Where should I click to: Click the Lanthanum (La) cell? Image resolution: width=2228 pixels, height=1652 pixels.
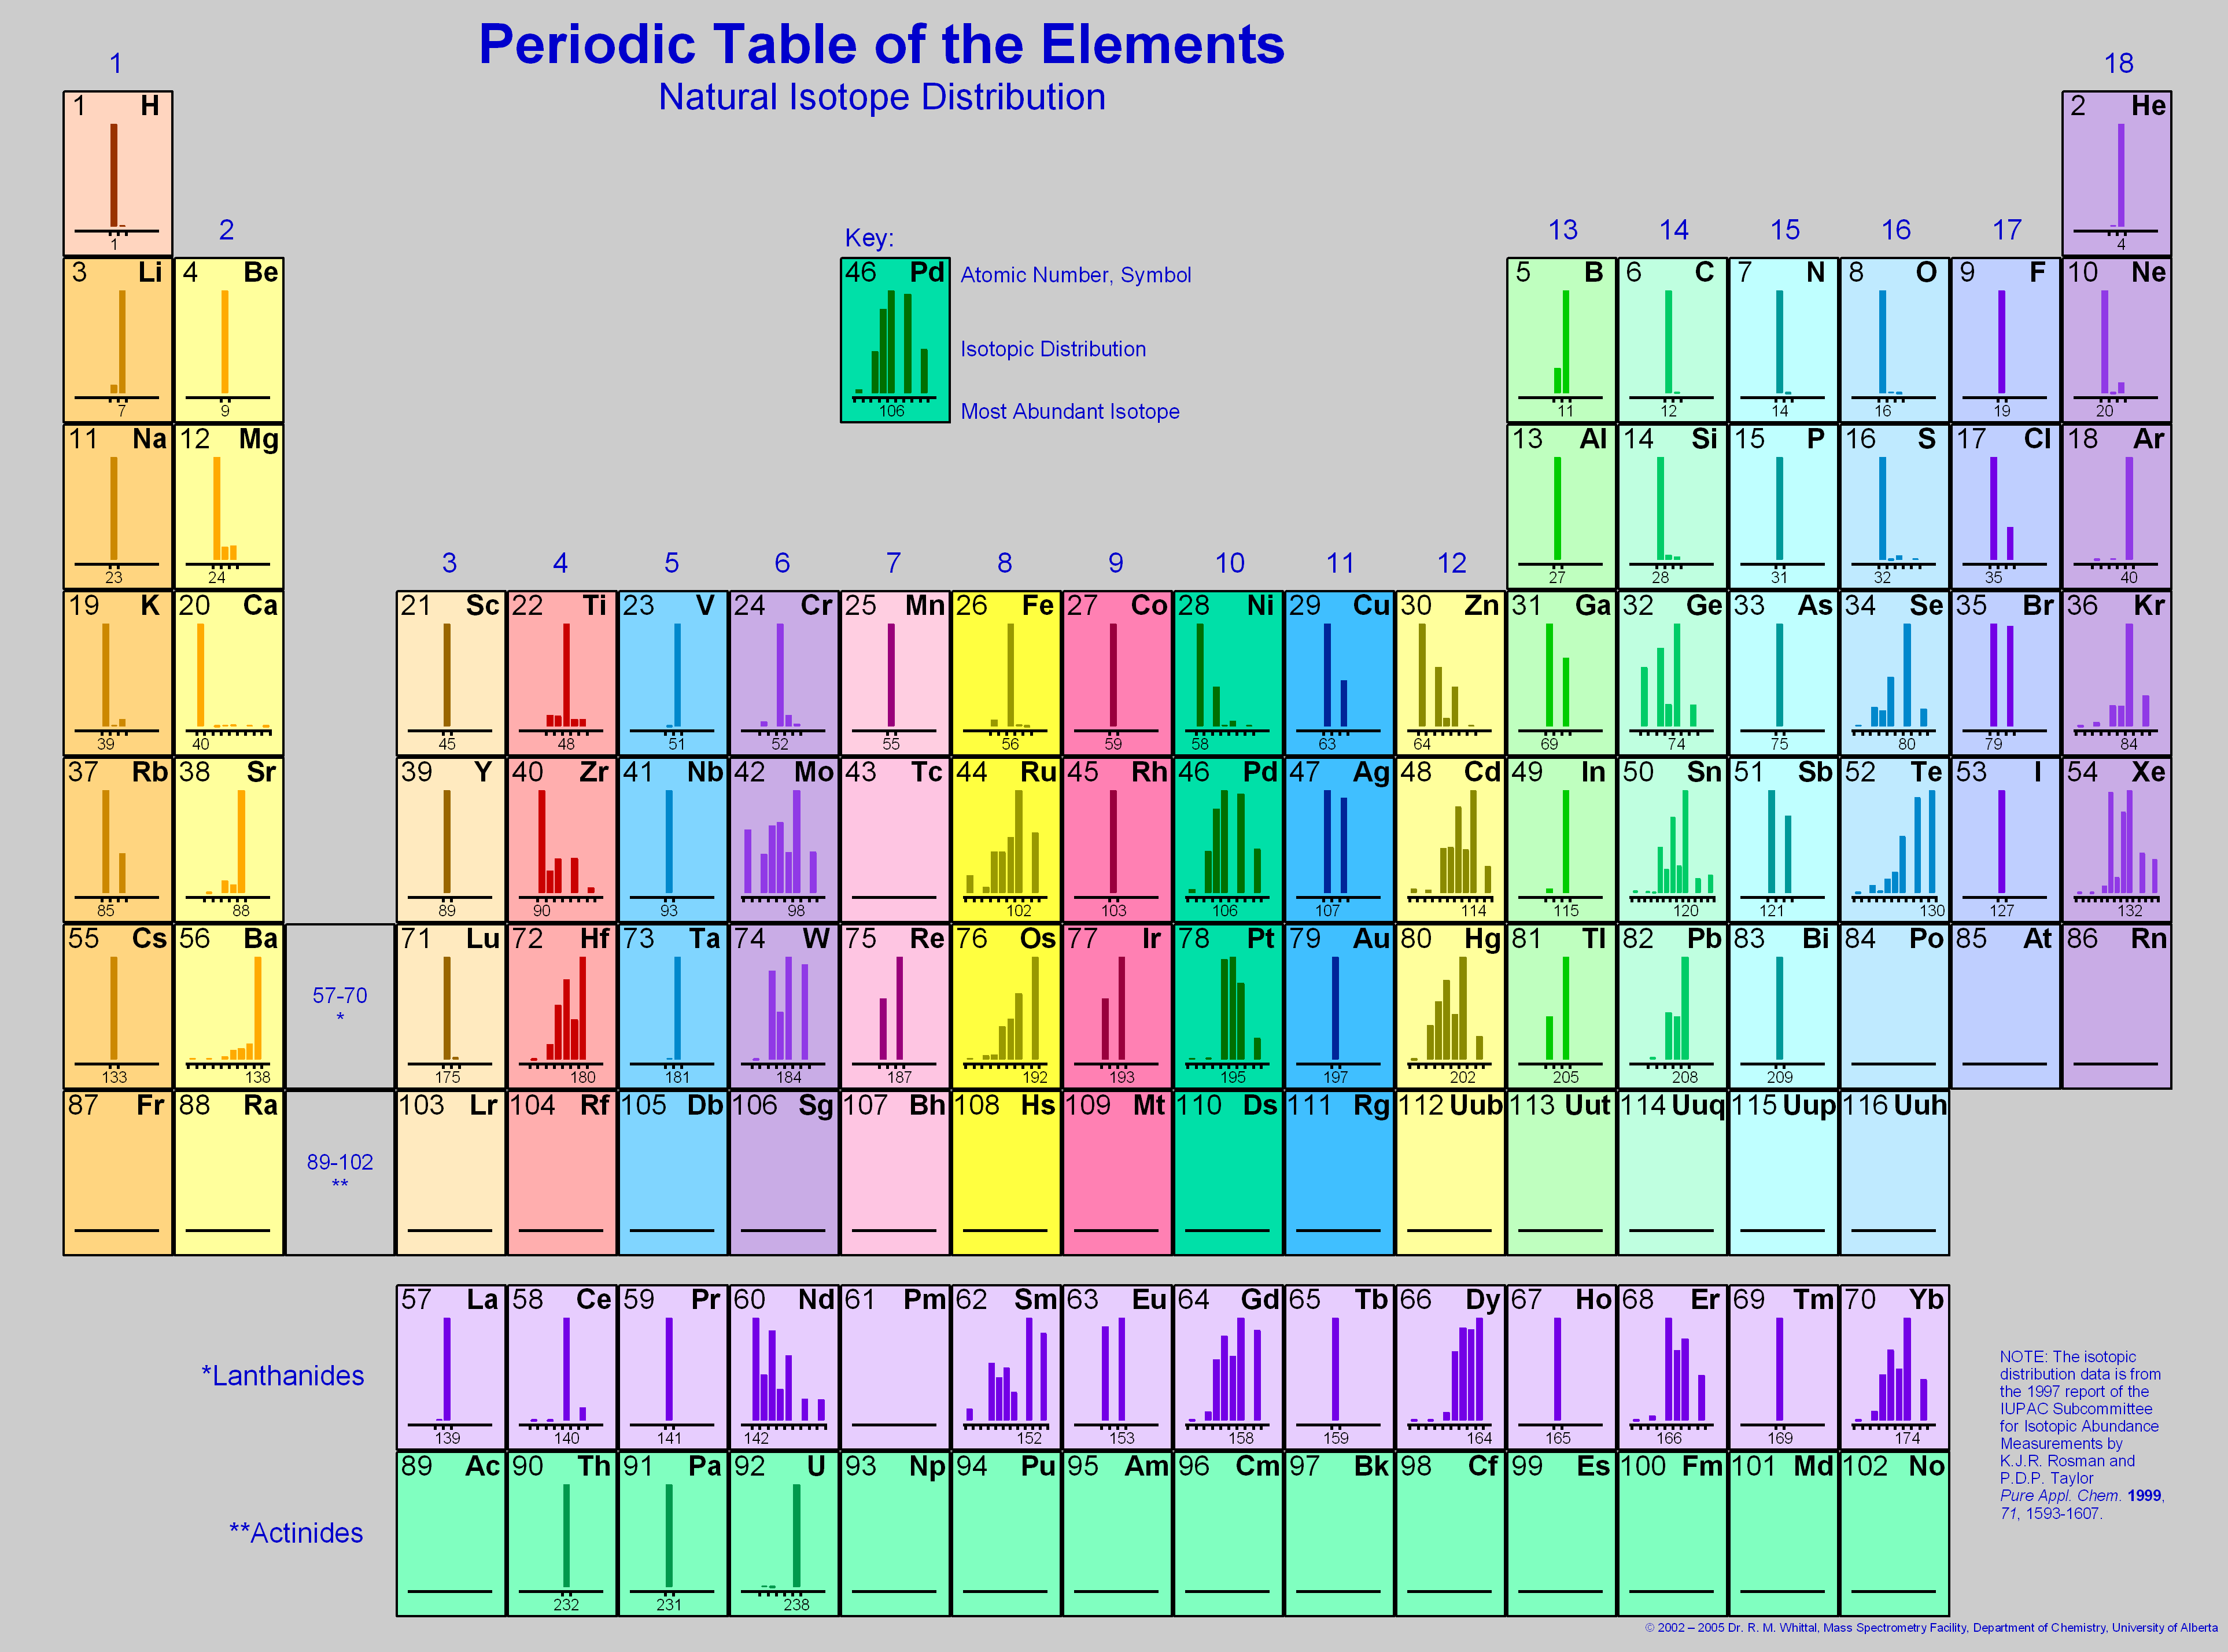[x=451, y=1367]
